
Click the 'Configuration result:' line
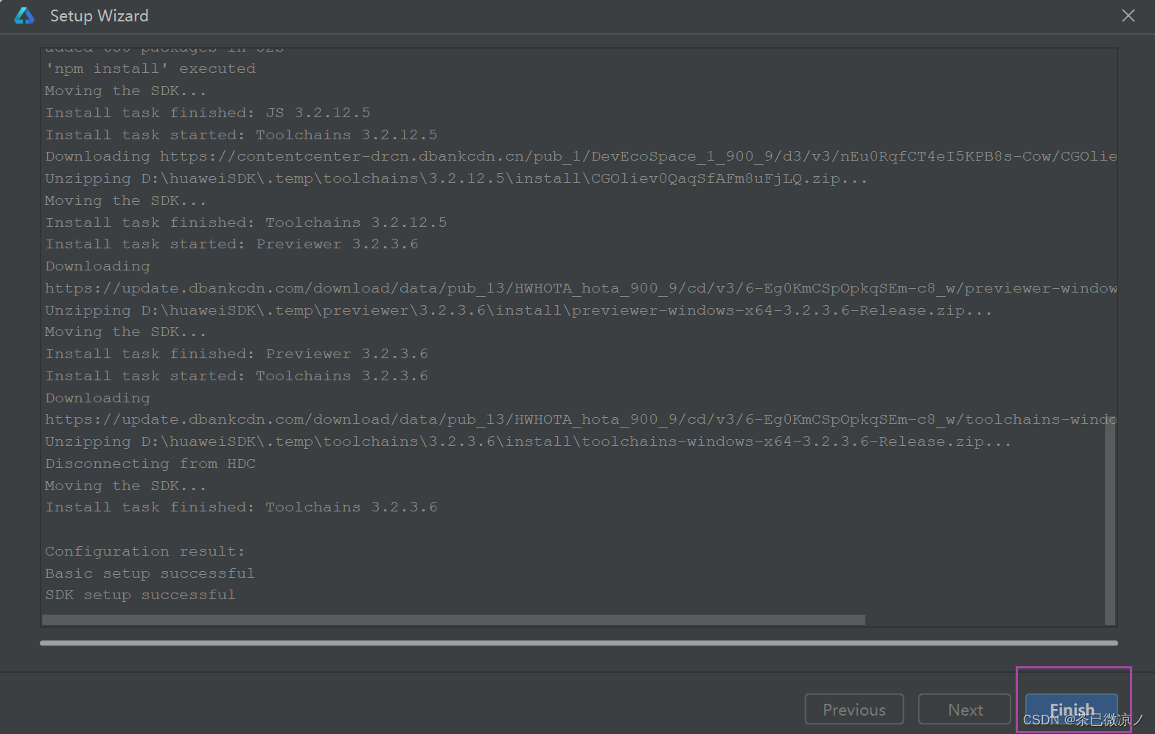point(144,551)
